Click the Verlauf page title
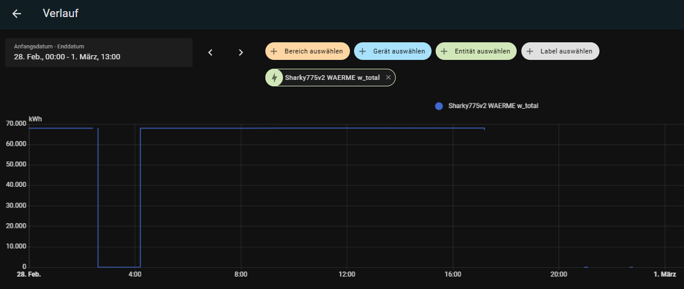The width and height of the screenshot is (684, 289). point(60,13)
